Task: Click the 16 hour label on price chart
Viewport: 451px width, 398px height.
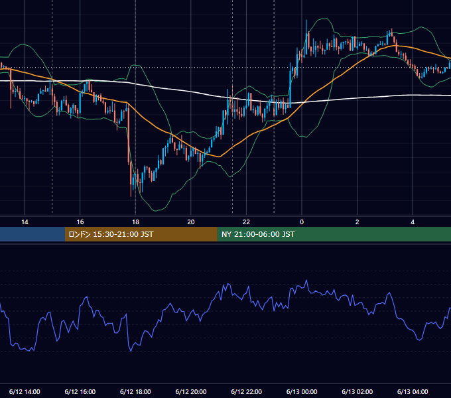Action: coord(80,222)
